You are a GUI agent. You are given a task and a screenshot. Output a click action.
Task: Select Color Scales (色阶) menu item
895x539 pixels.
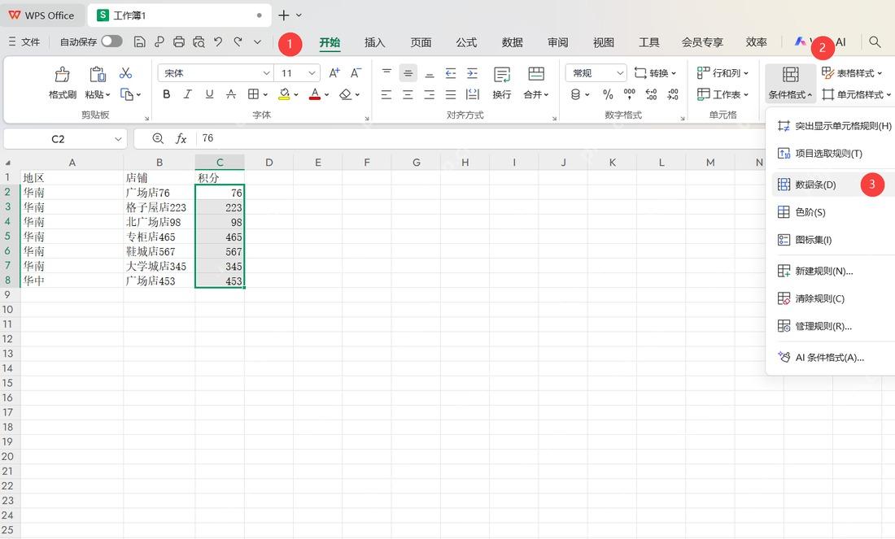833,212
